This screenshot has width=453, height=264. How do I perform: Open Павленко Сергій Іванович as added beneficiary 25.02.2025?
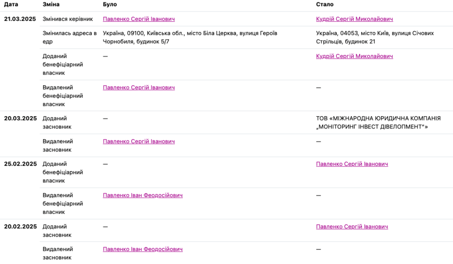[352, 164]
